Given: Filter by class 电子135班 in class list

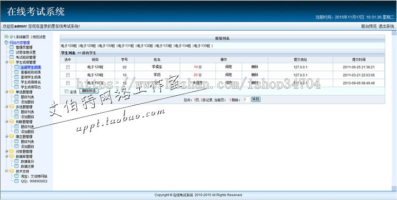Looking at the screenshot, I should coord(202,46).
